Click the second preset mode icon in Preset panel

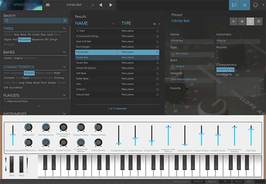(242, 21)
